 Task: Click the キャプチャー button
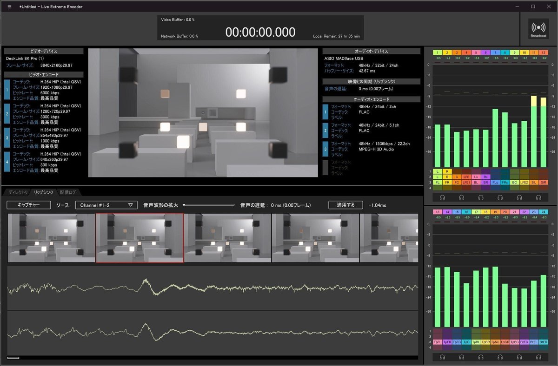[x=28, y=204]
